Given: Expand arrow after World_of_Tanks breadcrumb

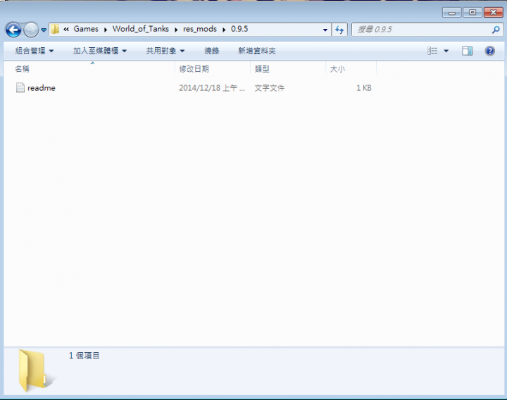Looking at the screenshot, I should click(176, 30).
